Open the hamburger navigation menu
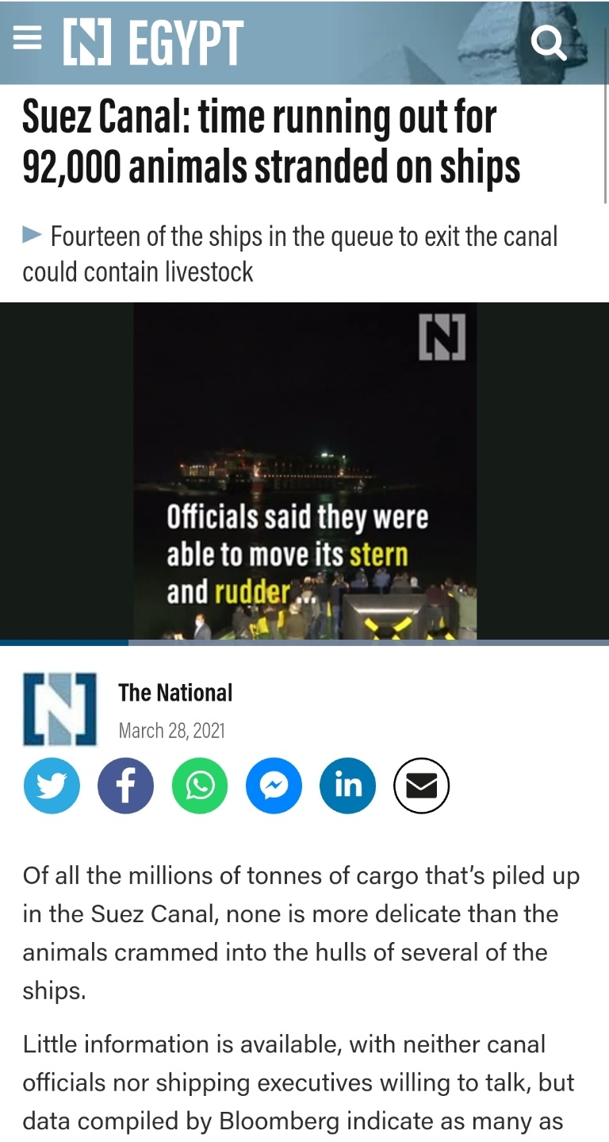This screenshot has width=609, height=1142. click(27, 40)
